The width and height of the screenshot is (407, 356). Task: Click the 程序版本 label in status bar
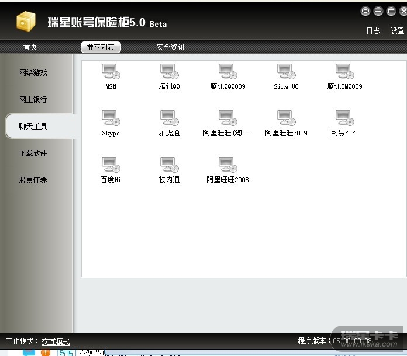[314, 340]
